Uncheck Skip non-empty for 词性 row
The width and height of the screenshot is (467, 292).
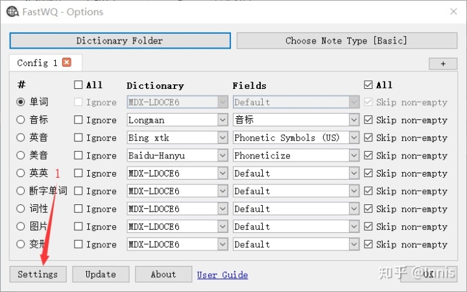pyautogui.click(x=368, y=208)
